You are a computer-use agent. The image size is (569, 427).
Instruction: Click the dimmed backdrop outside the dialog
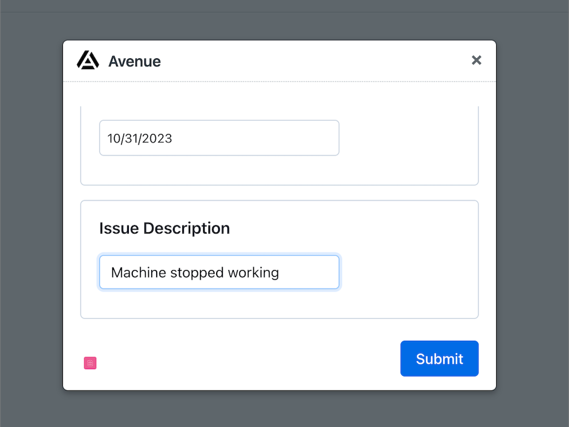(x=533, y=222)
